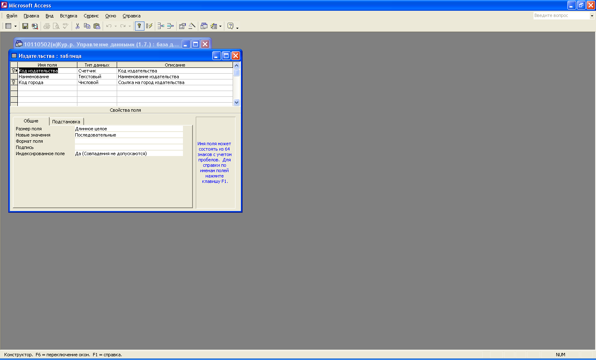Viewport: 596px width, 360px height.
Task: Select row marker for Код города
Action: (14, 82)
